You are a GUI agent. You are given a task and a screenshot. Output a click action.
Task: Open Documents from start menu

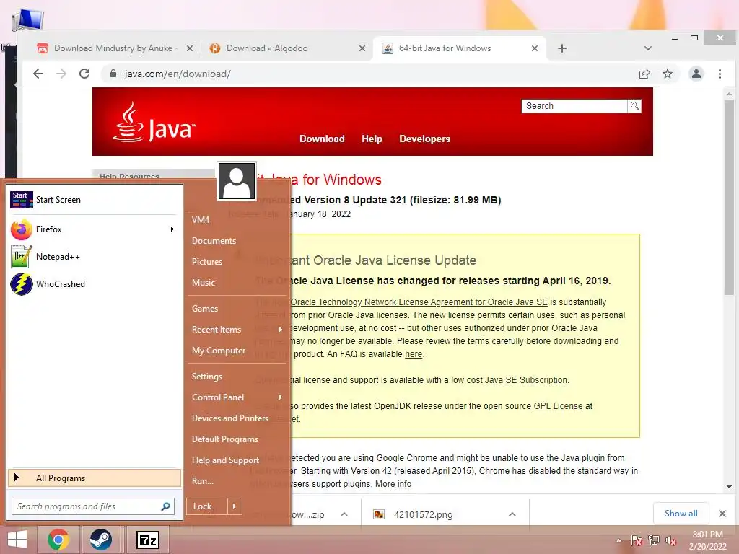[214, 241]
